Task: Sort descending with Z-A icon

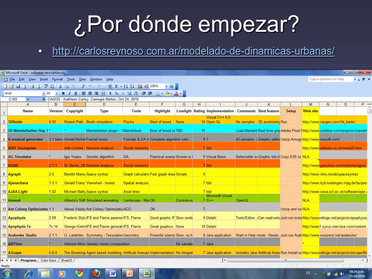Action: click(132, 86)
